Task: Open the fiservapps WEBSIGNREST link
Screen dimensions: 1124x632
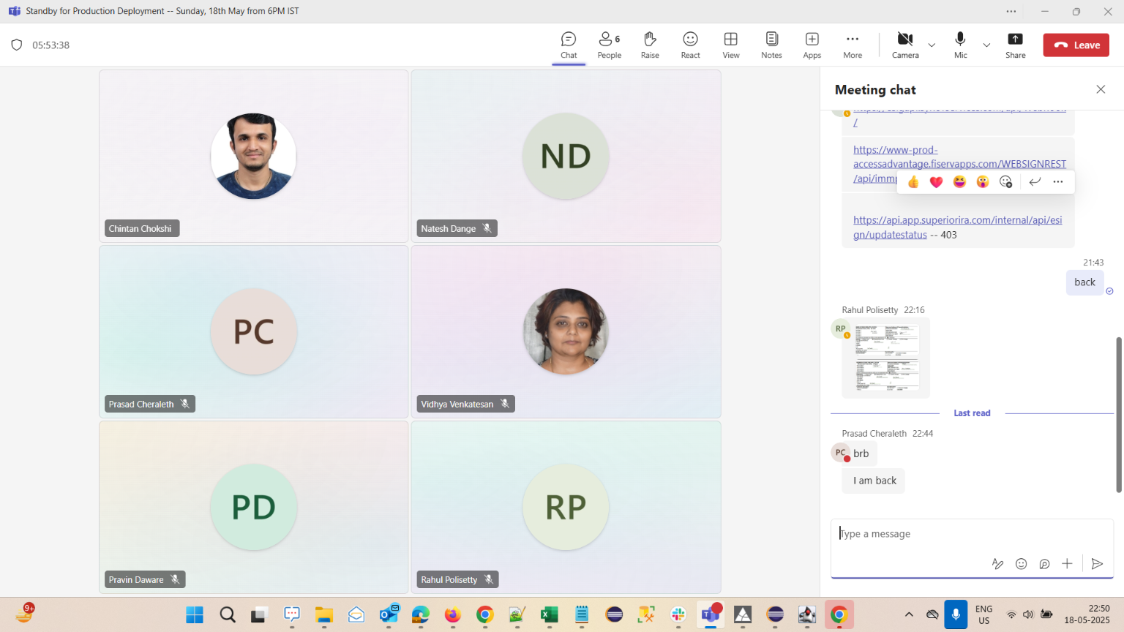Action: pos(959,164)
